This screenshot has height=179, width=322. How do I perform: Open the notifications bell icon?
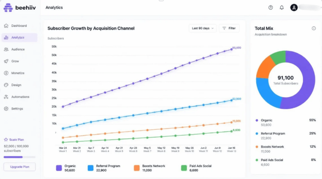click(x=282, y=8)
